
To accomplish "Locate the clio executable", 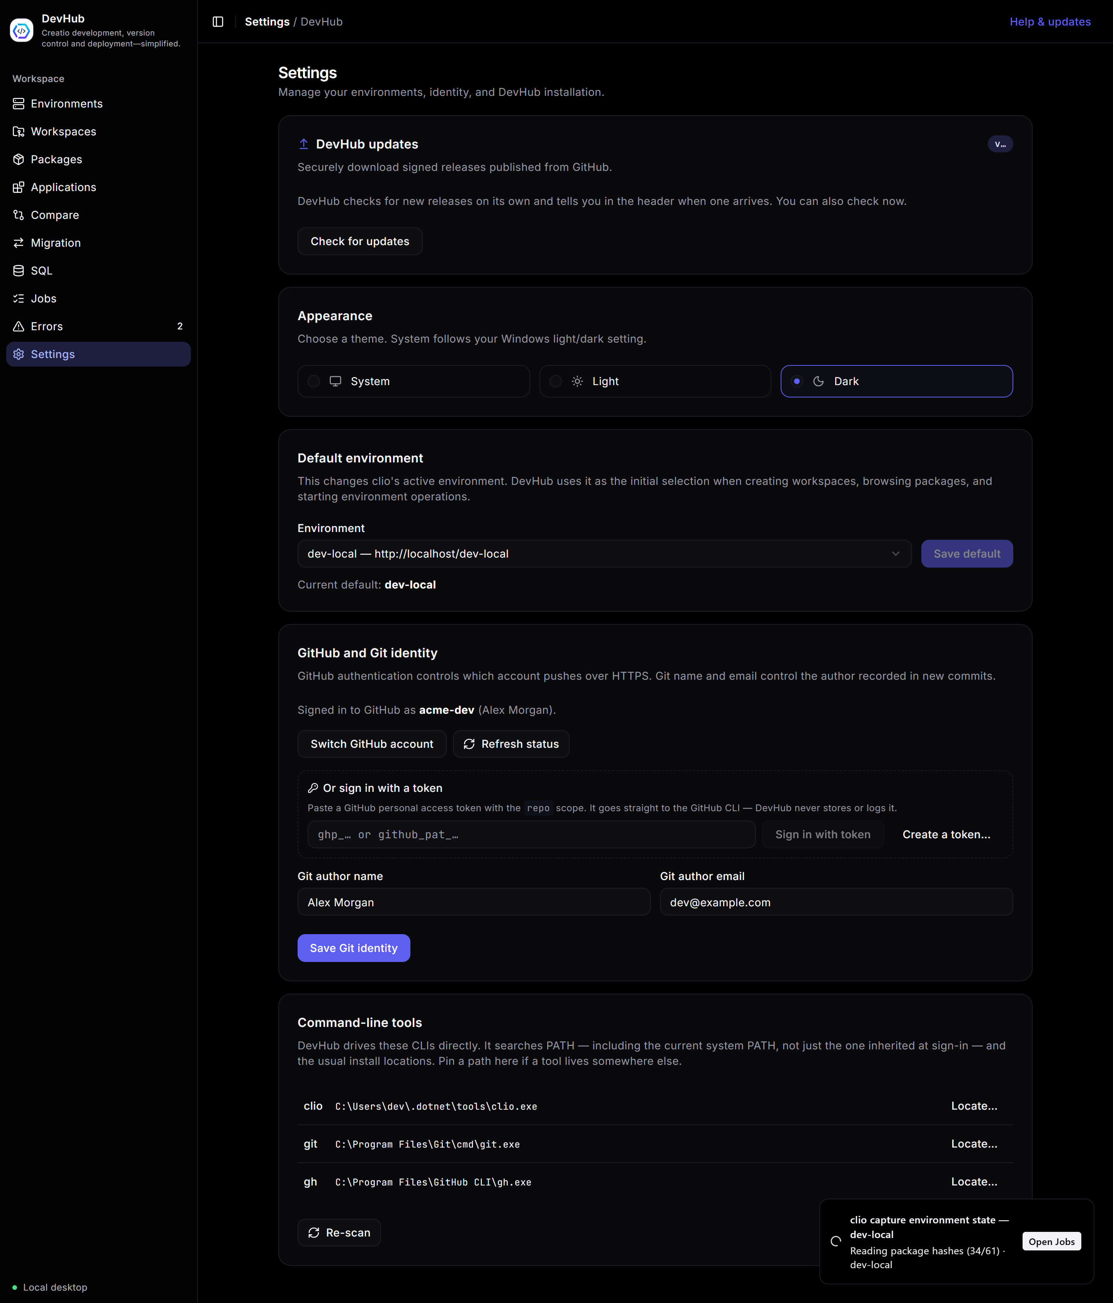I will coord(973,1105).
